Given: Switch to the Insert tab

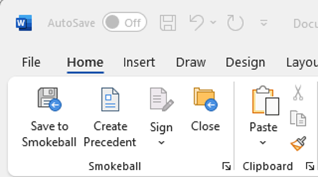Looking at the screenshot, I should coord(139,62).
